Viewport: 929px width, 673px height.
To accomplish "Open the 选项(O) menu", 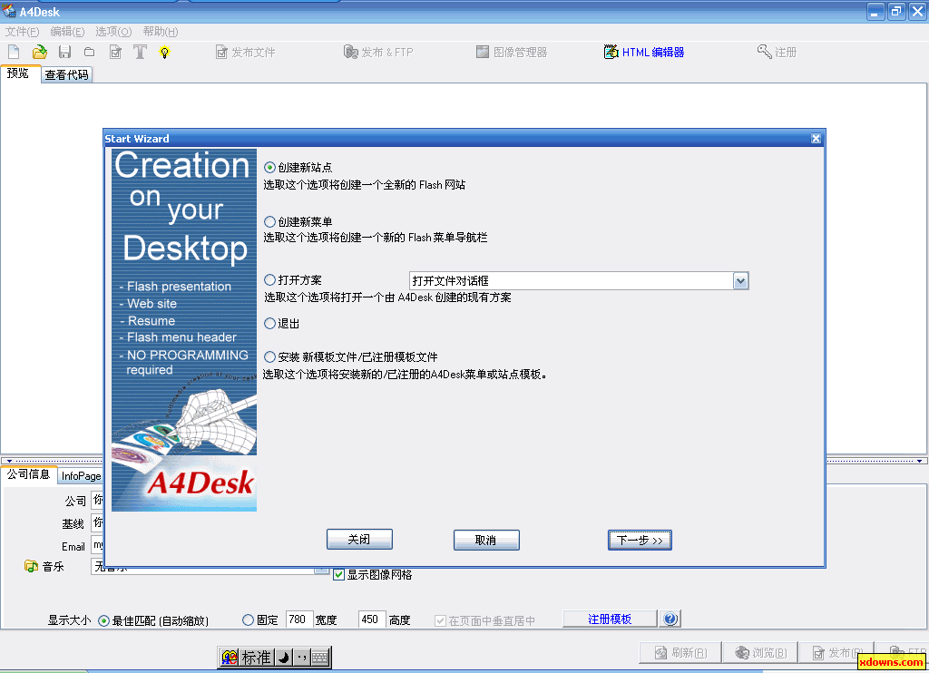I will (x=113, y=32).
